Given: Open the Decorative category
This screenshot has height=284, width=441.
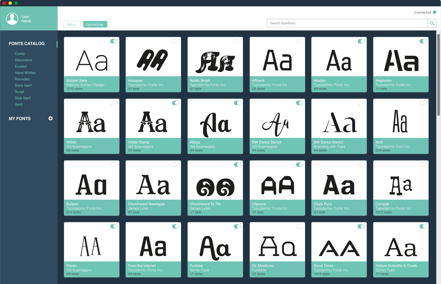Looking at the screenshot, I should pyautogui.click(x=23, y=60).
